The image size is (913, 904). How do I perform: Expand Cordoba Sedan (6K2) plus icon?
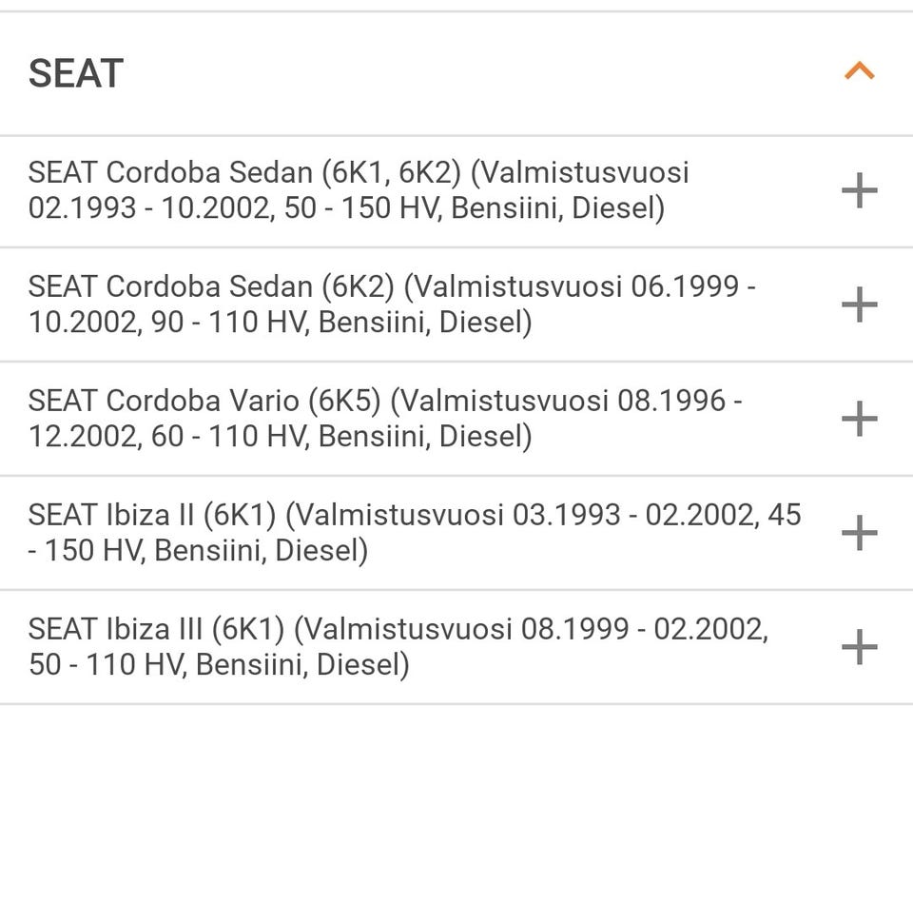pyautogui.click(x=859, y=305)
